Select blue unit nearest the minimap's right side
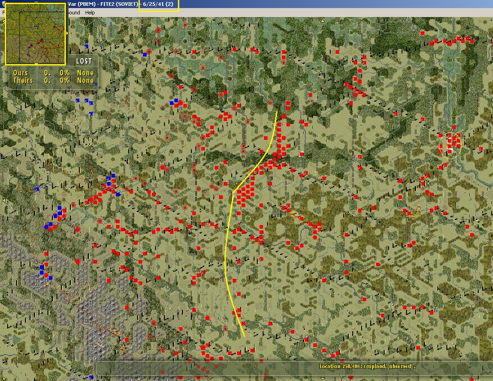 86,47
